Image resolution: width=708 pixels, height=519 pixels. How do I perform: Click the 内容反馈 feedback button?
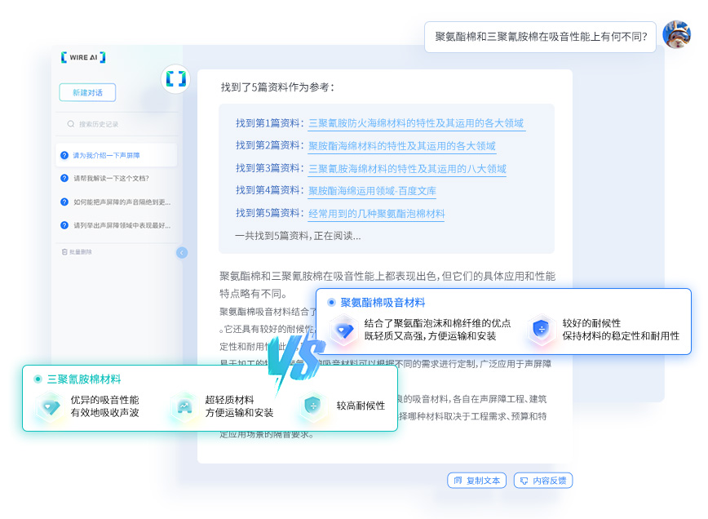click(543, 481)
